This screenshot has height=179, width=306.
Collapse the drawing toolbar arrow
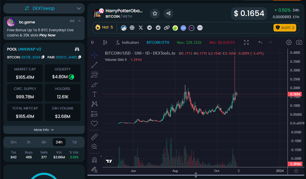point(101,156)
